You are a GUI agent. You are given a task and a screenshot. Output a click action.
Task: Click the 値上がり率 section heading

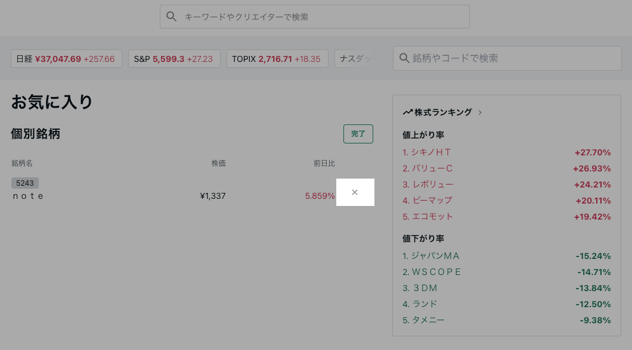point(423,135)
